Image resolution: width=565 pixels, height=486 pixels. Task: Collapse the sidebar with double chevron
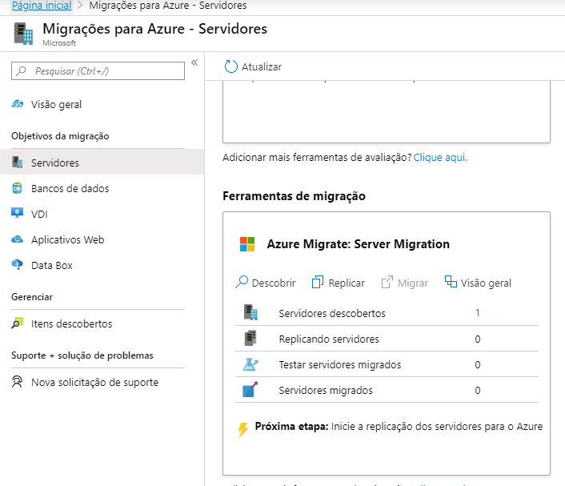click(x=194, y=62)
